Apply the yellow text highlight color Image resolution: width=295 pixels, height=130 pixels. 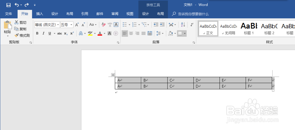tap(90, 34)
